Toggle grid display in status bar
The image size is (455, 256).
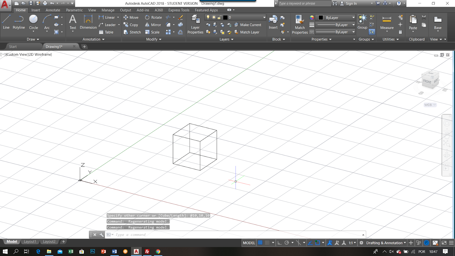coord(260,243)
